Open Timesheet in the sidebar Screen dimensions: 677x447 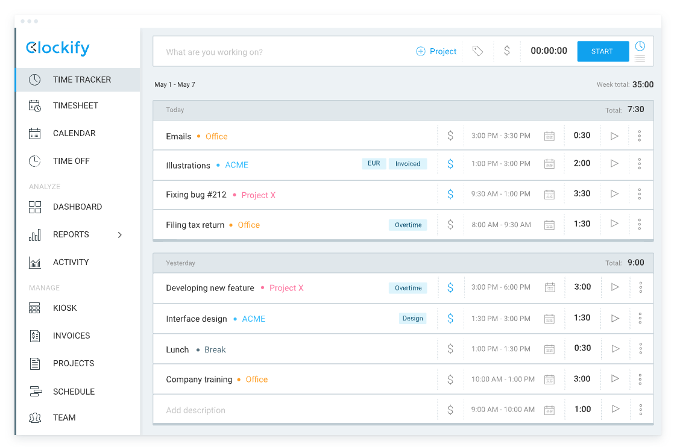[75, 106]
